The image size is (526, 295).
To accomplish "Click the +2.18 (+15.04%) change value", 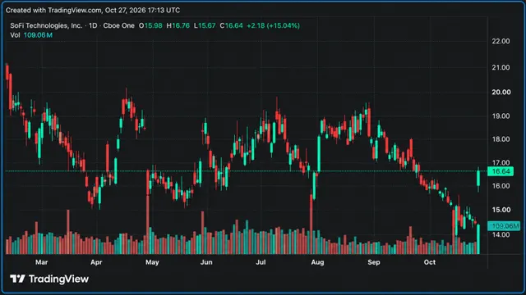I will coord(273,25).
